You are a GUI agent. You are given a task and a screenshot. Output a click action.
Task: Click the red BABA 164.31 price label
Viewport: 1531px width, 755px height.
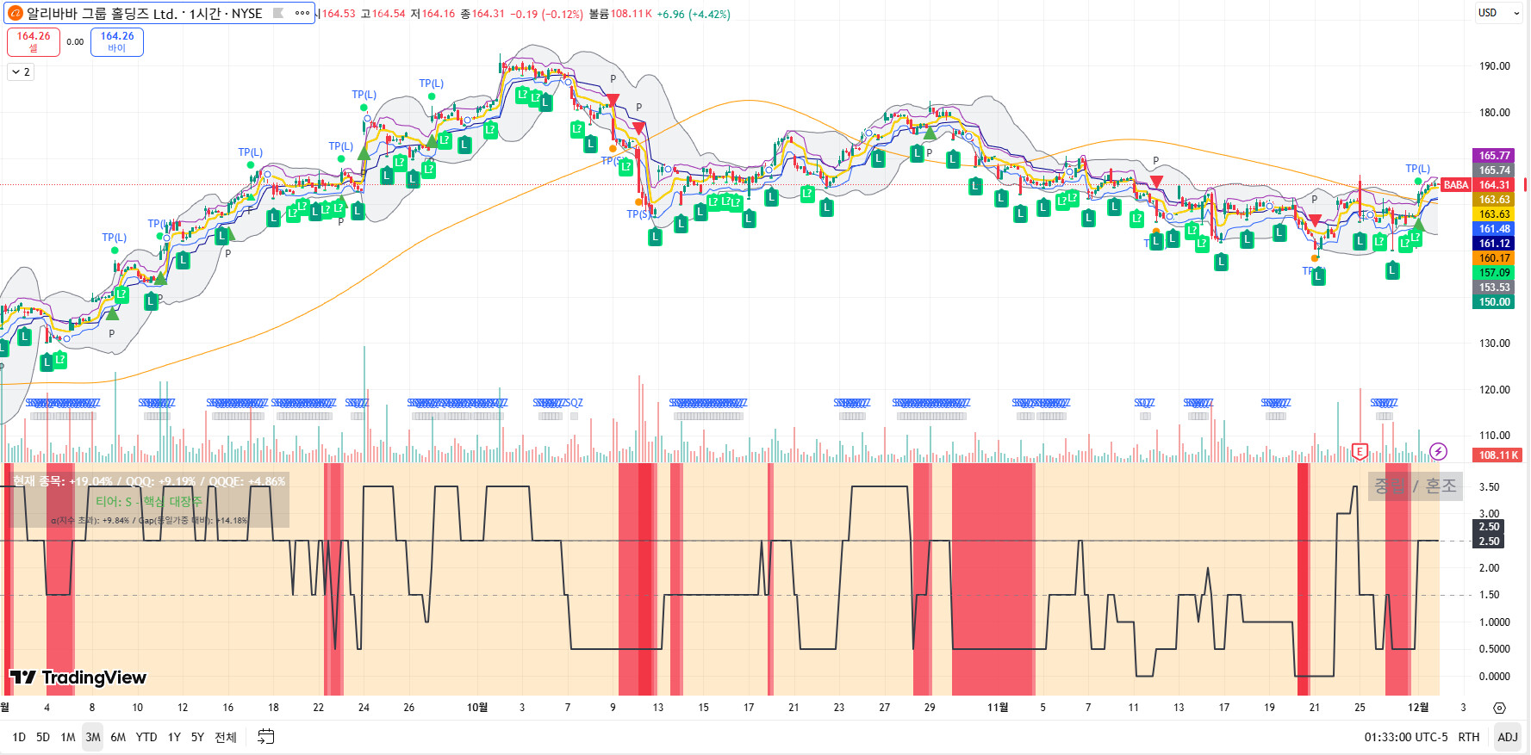(1477, 185)
